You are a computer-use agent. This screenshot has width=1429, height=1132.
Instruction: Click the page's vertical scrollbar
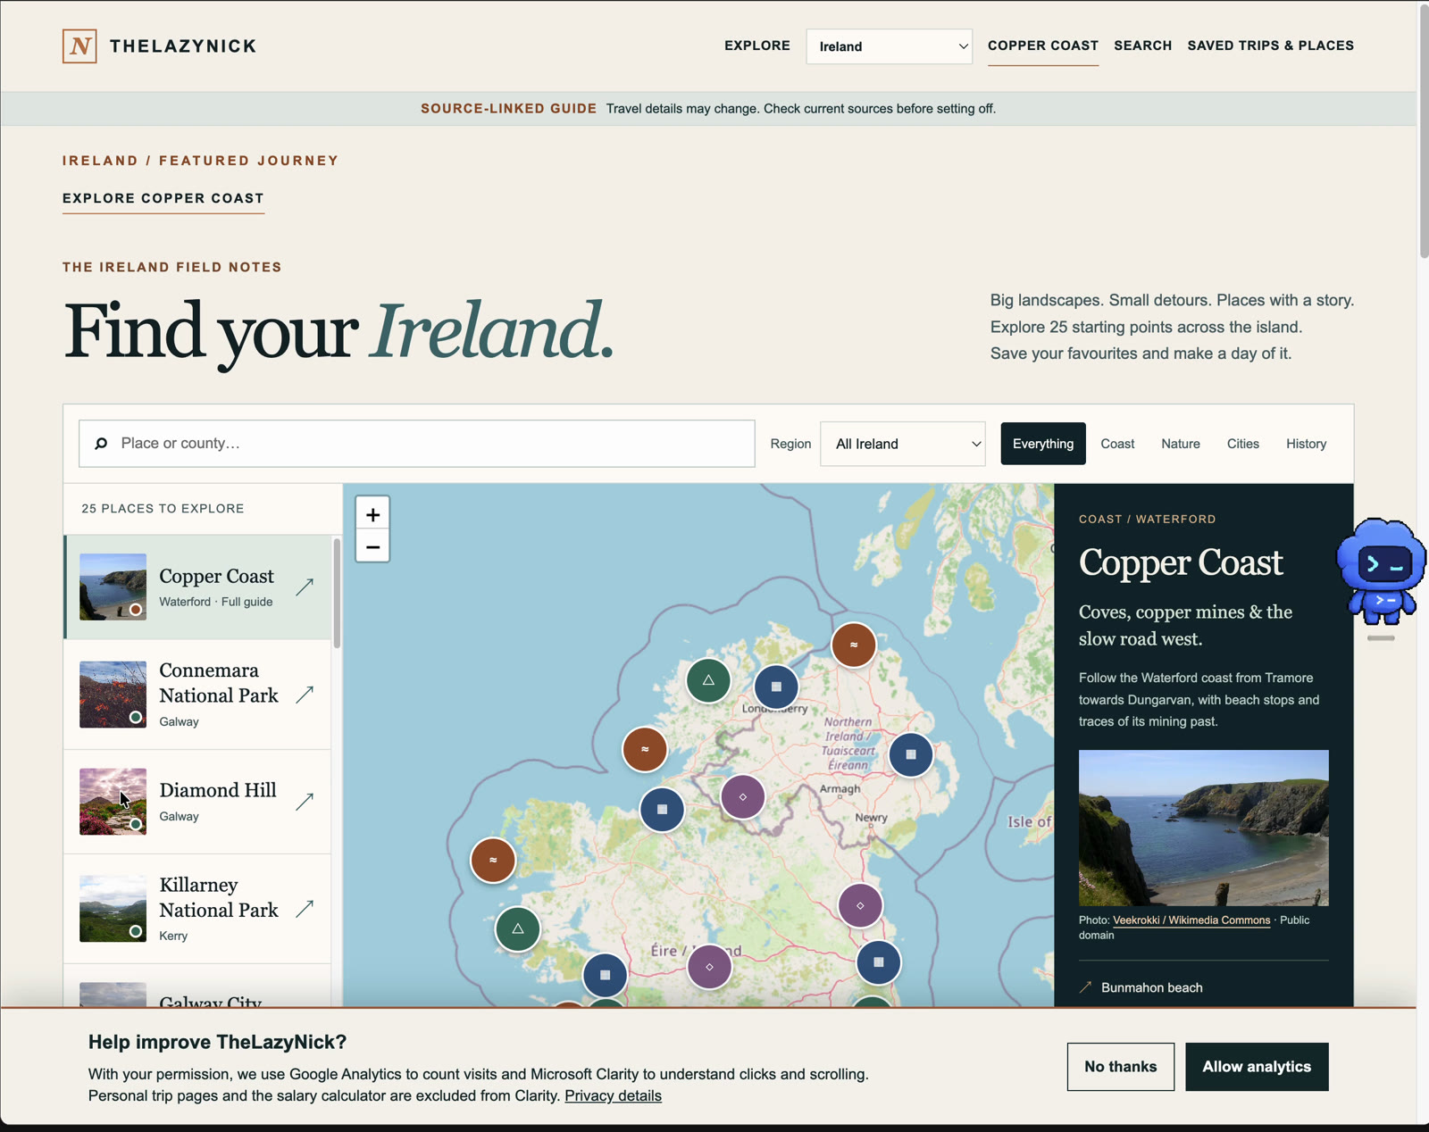coord(1423,134)
